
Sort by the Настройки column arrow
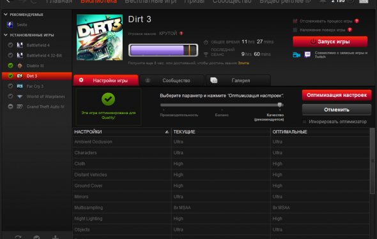tap(167, 132)
